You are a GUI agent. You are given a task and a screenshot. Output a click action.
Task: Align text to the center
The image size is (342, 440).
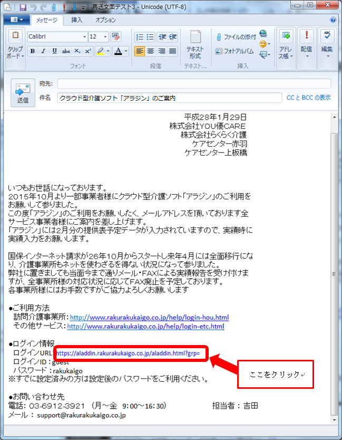tap(151, 51)
